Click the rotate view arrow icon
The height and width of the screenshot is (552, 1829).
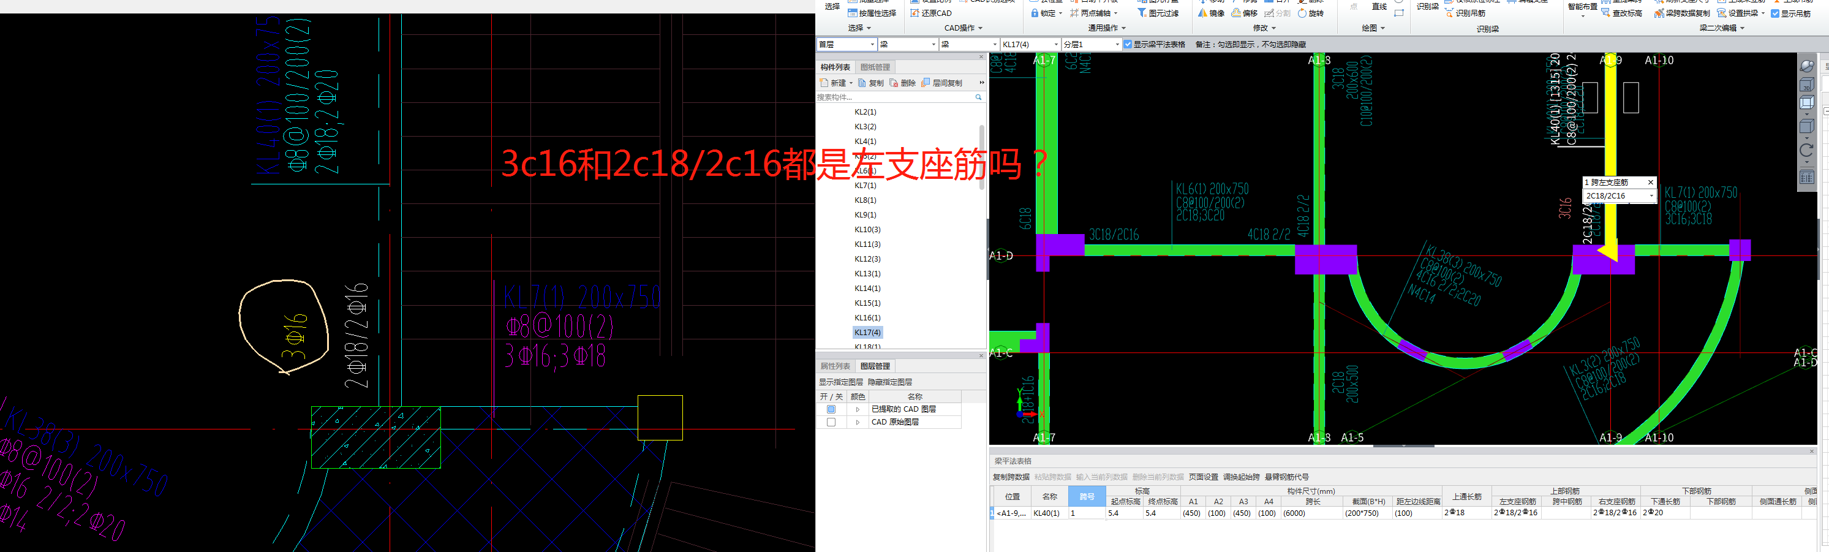click(x=1807, y=150)
